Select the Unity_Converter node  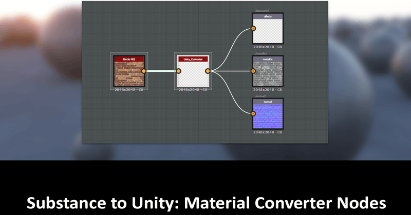pos(193,71)
